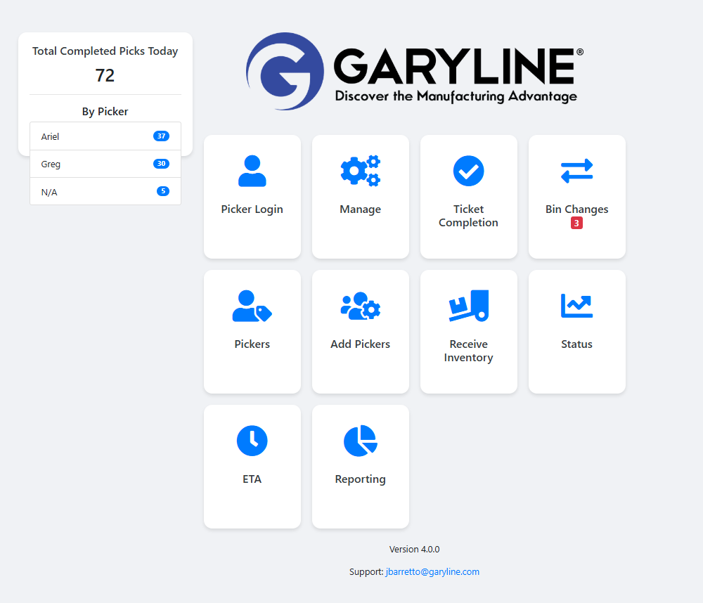This screenshot has height=603, width=703.
Task: Click the Ticket Completion checkmark icon
Action: pos(468,171)
